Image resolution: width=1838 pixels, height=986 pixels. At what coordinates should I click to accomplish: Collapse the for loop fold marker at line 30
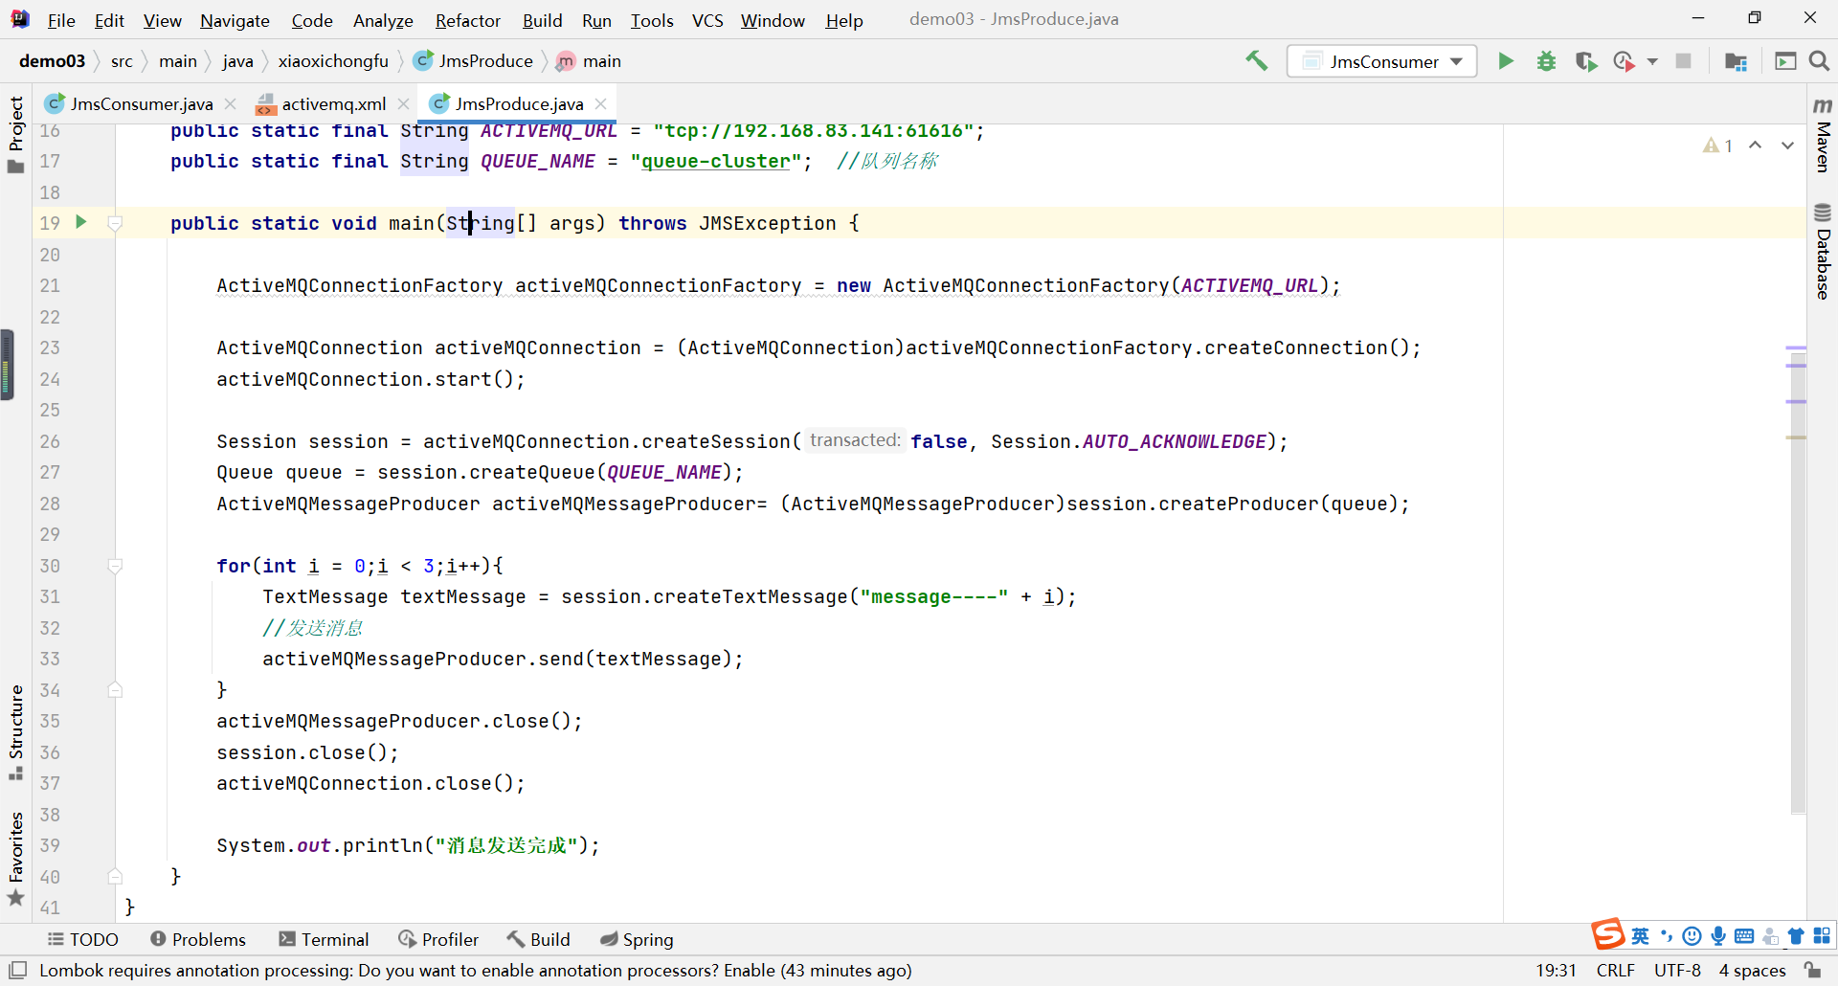point(115,566)
